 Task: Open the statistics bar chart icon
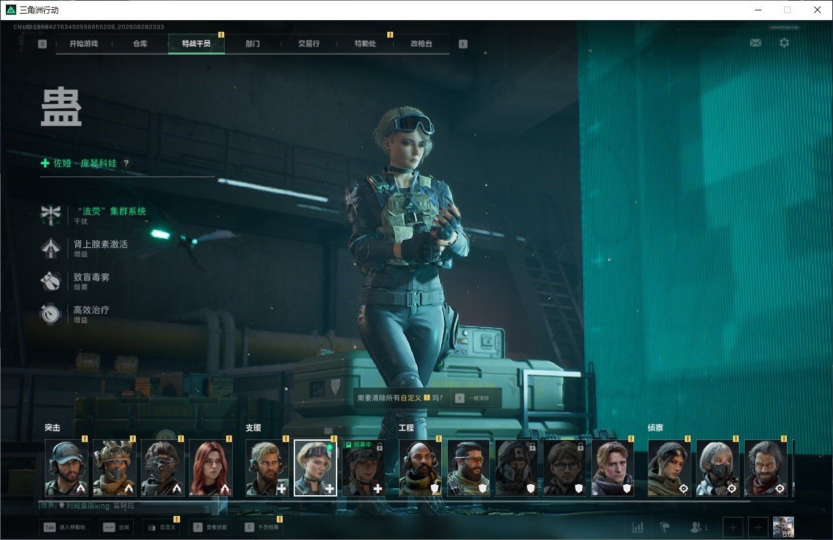(637, 527)
